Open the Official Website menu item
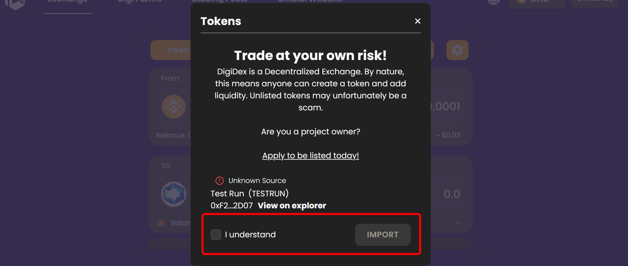The width and height of the screenshot is (628, 266). pyautogui.click(x=310, y=2)
